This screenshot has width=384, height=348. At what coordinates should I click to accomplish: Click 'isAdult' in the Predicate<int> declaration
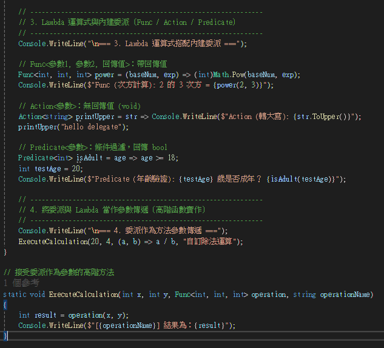(x=89, y=158)
